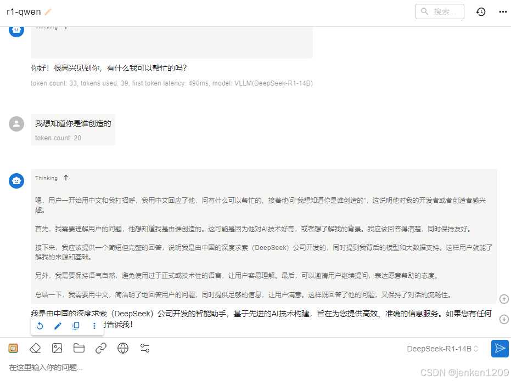Click the orange chat bubble icon in toolbar
Screen dimensions: 511x381
coord(13,348)
